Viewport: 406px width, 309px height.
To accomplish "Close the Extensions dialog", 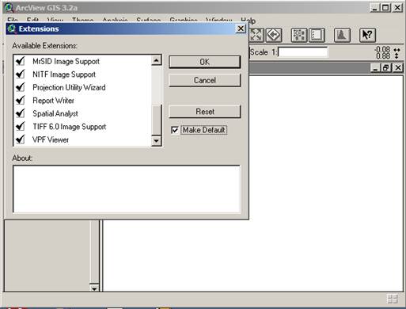I will (241, 29).
